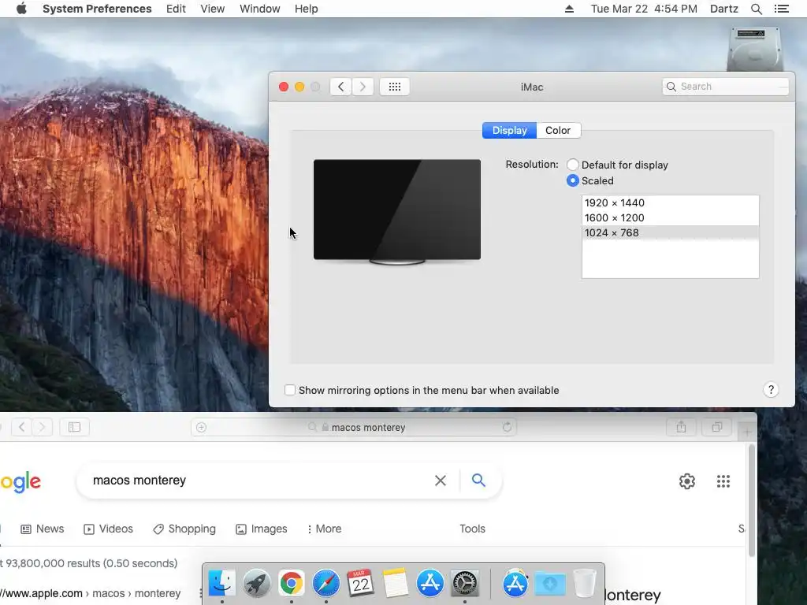Screen dimensions: 807x605
Task: Click the Dartz user name in menu bar
Action: (724, 9)
